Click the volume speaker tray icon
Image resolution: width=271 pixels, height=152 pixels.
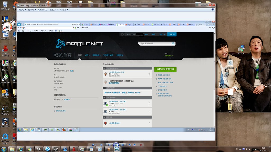(x=256, y=149)
